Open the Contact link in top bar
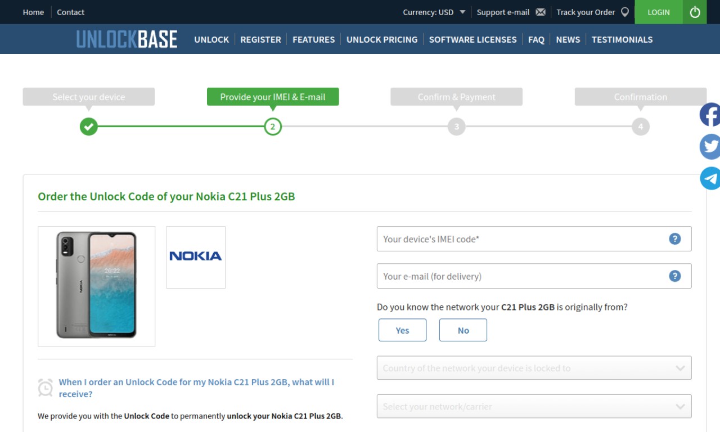This screenshot has width=720, height=432. coord(70,12)
